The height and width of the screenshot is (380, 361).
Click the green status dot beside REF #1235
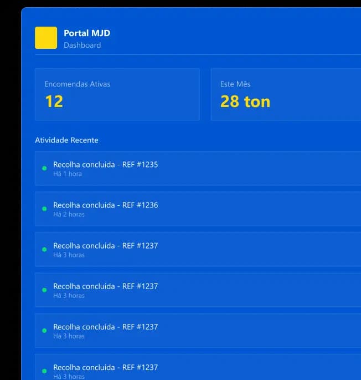pos(44,168)
